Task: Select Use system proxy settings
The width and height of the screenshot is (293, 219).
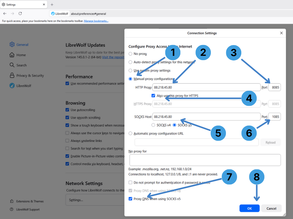Action: (130, 70)
